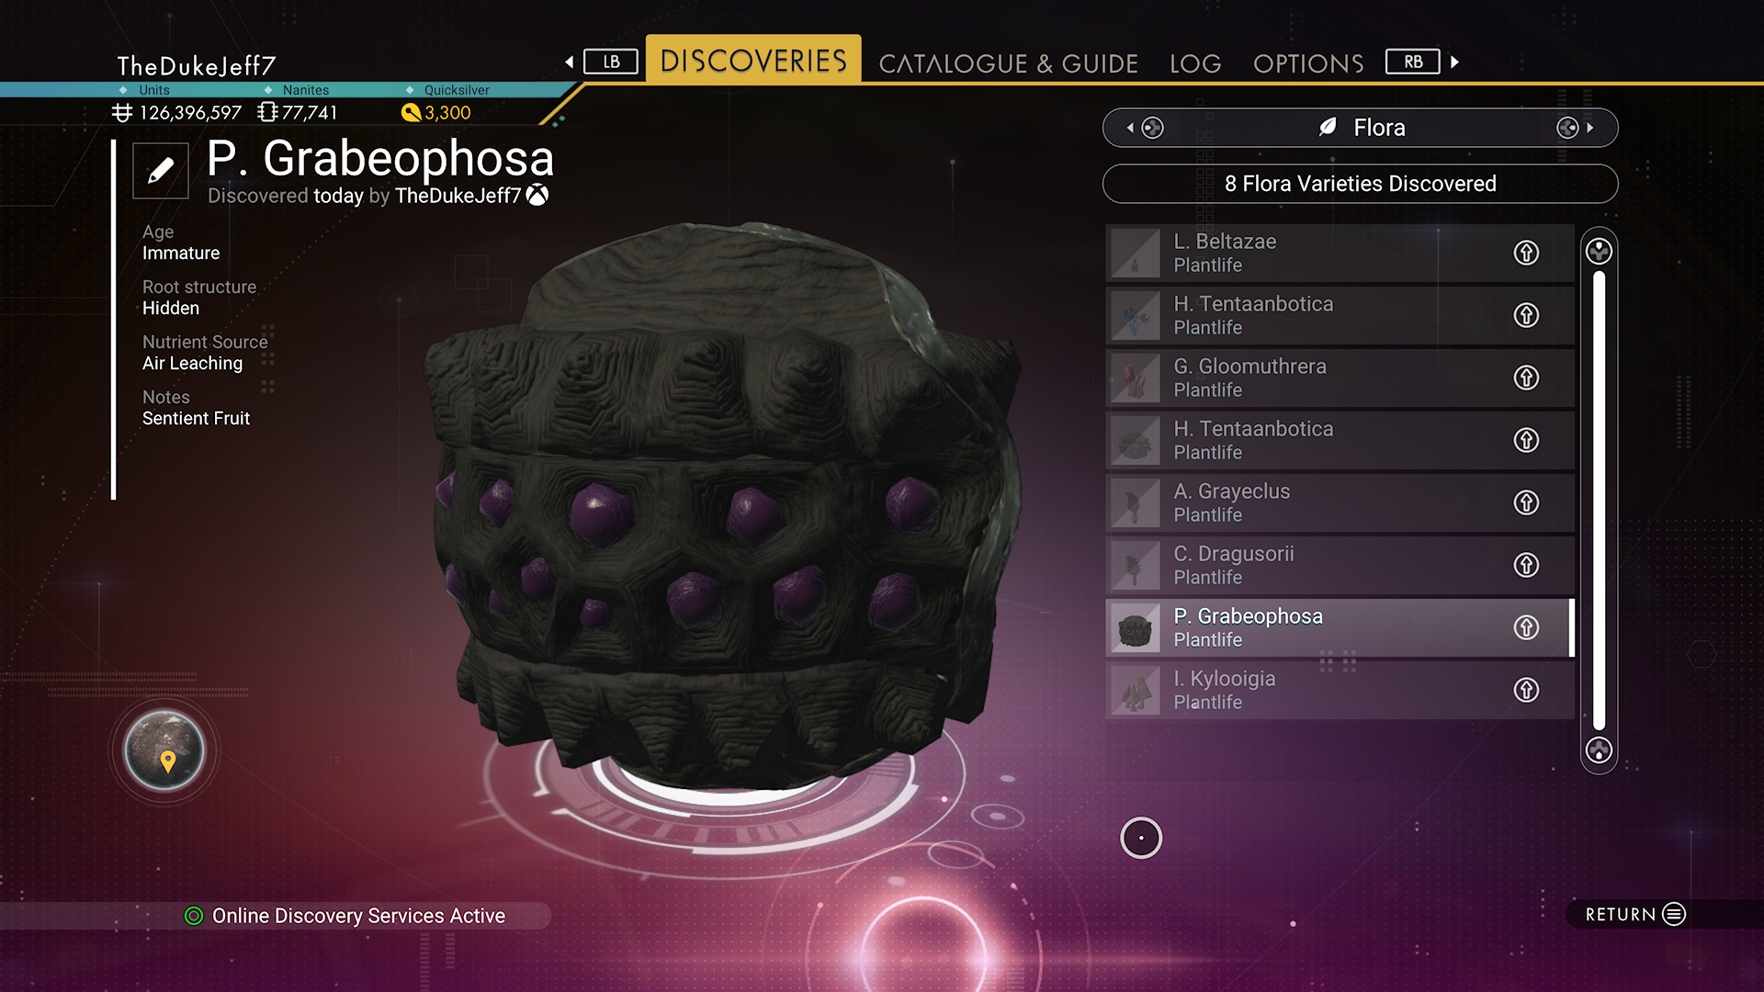
Task: Click the scroll-up stick icon above list
Action: (x=1599, y=251)
